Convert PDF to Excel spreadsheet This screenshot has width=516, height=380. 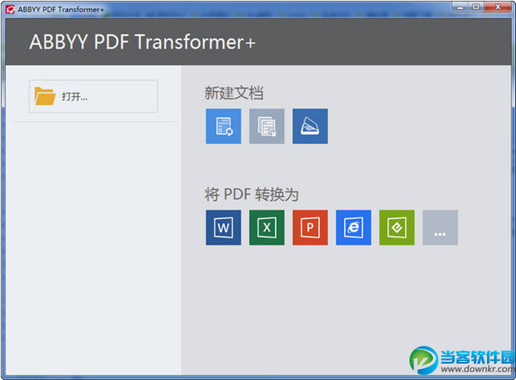(x=267, y=228)
